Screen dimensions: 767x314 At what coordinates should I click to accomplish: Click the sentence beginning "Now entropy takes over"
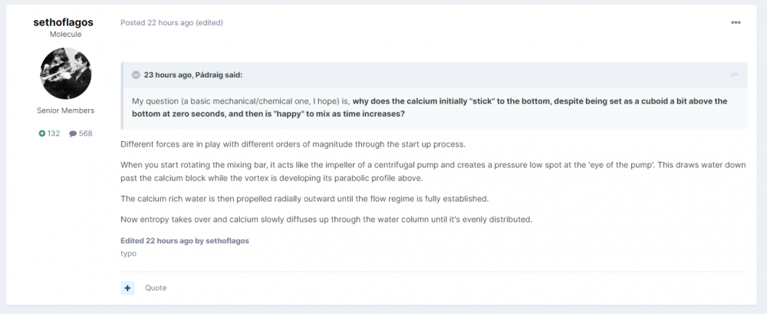point(326,220)
